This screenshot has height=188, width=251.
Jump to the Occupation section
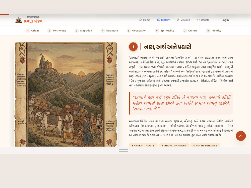point(136,31)
